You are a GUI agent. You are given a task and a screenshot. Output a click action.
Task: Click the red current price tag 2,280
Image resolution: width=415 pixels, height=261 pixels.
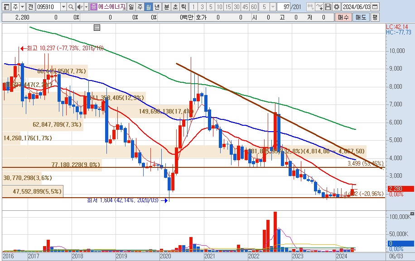pos(401,189)
